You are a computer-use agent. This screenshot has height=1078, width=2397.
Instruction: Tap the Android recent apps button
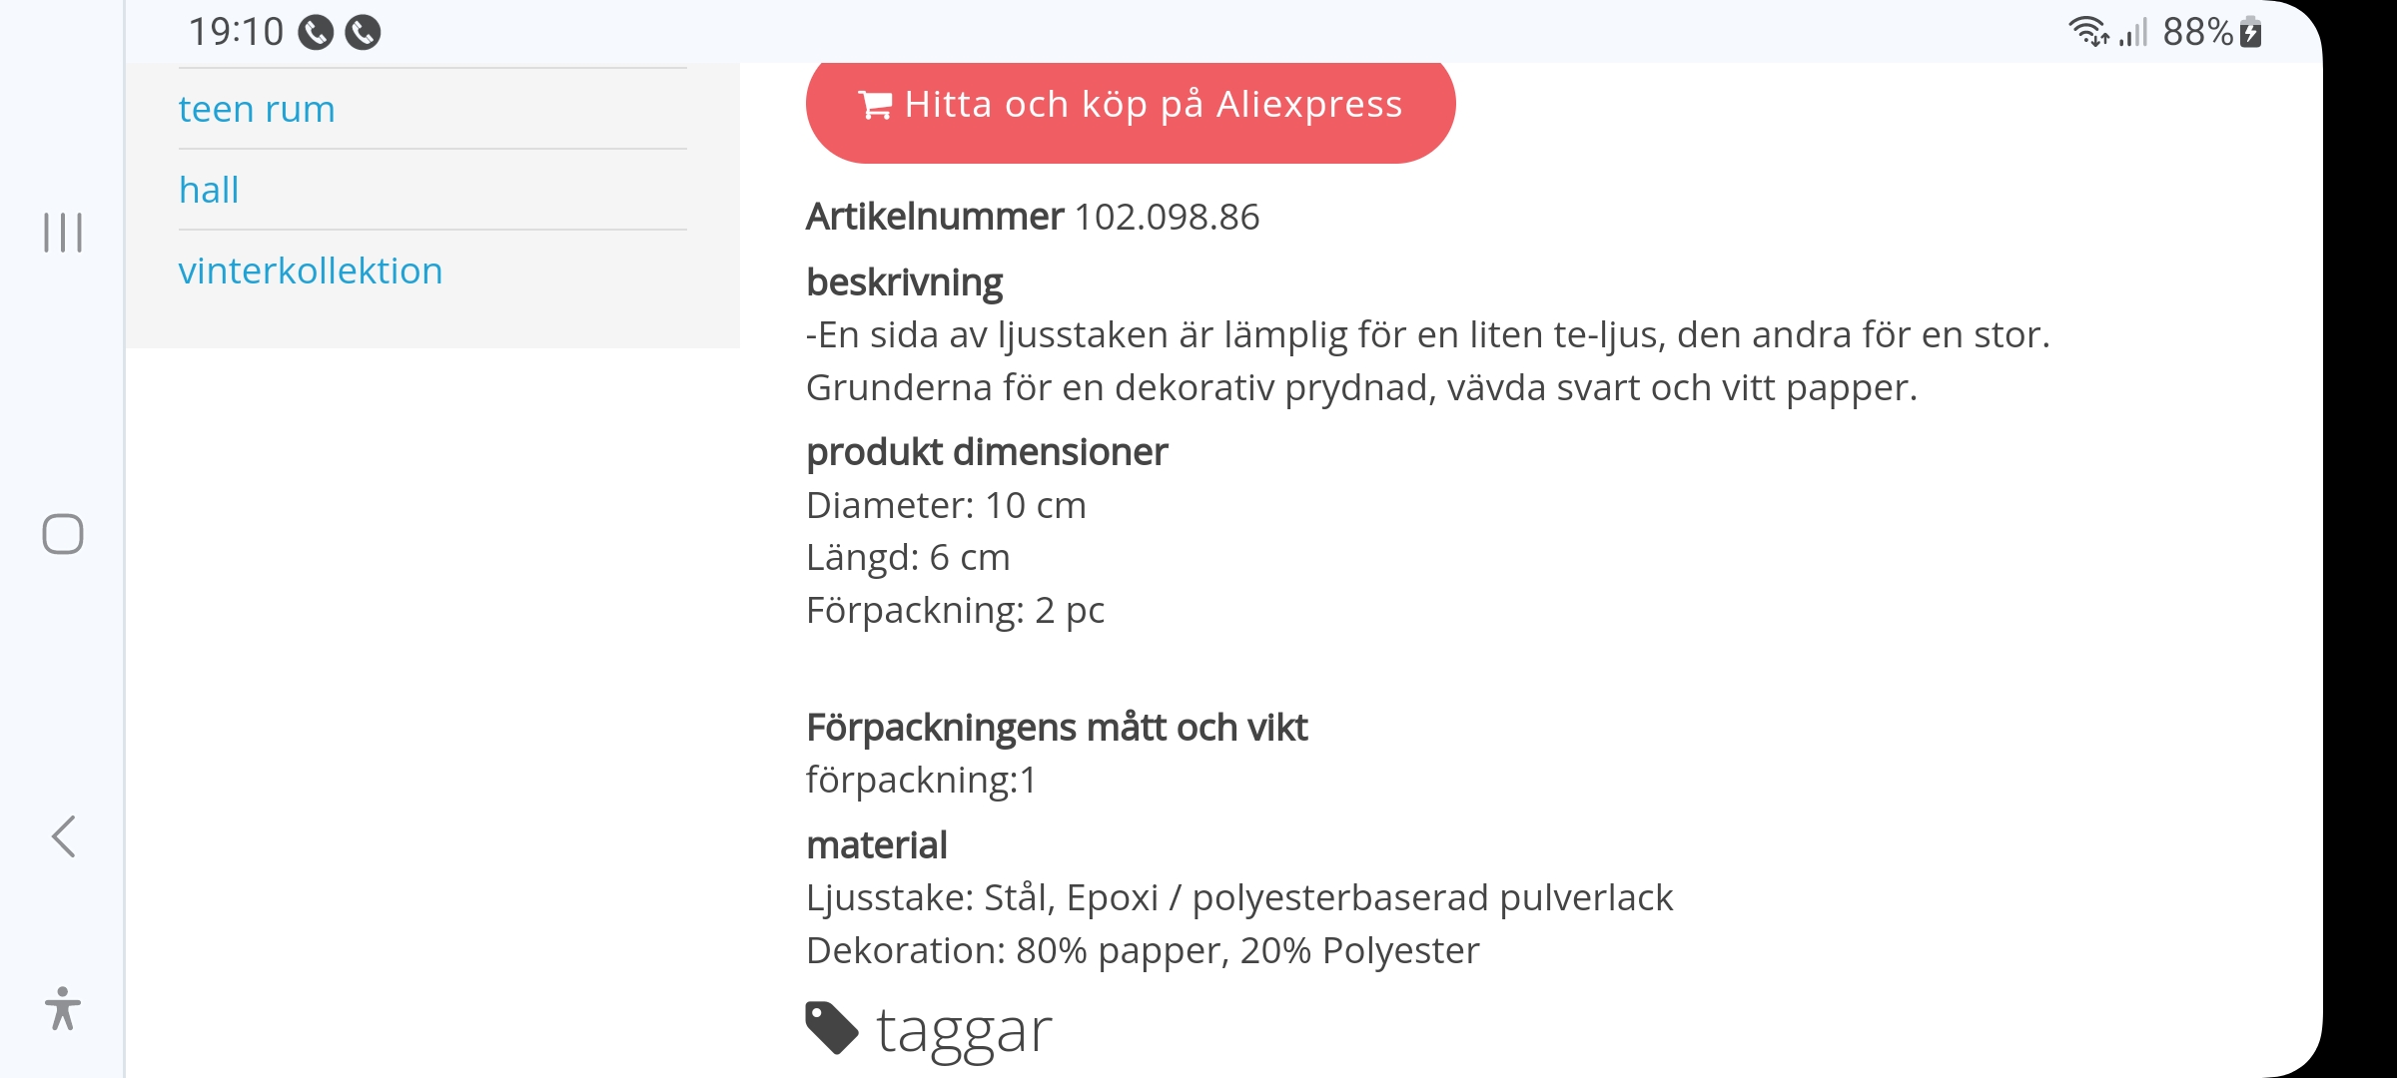tap(62, 233)
